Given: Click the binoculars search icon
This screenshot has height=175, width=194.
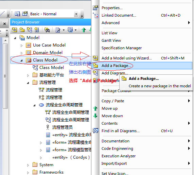Looking at the screenshot, I should point(47,30).
